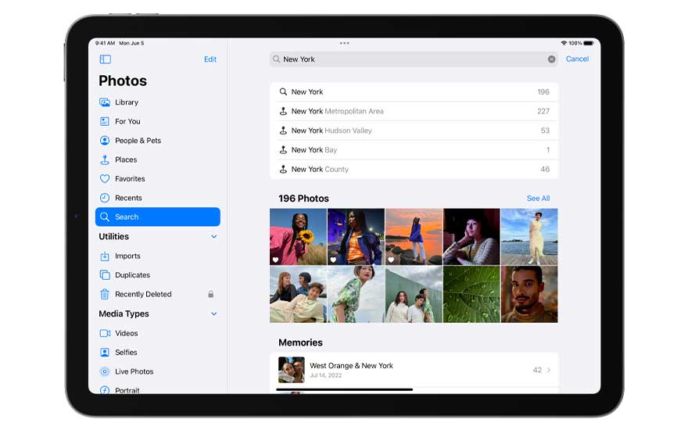The width and height of the screenshot is (688, 430).
Task: Tap See All for 196 Photos
Action: coord(538,199)
